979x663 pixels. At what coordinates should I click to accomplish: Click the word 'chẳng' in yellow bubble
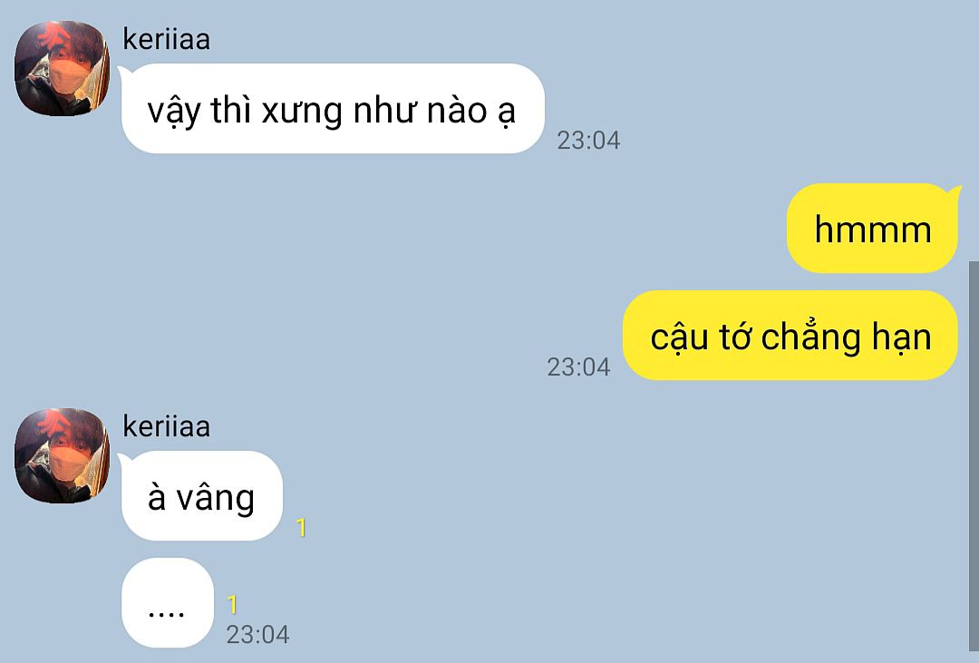coord(811,337)
